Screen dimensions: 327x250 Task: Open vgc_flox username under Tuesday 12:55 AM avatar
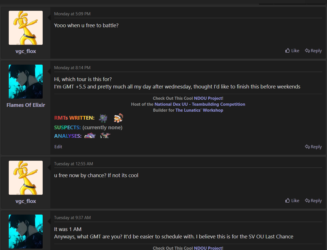[26, 201]
